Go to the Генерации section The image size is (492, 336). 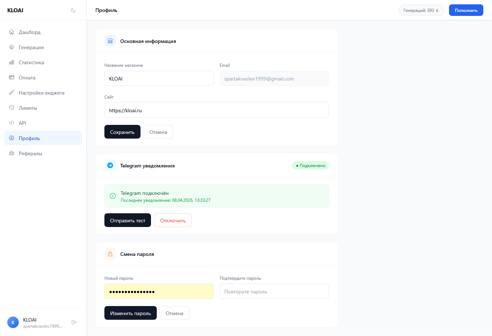click(x=31, y=47)
